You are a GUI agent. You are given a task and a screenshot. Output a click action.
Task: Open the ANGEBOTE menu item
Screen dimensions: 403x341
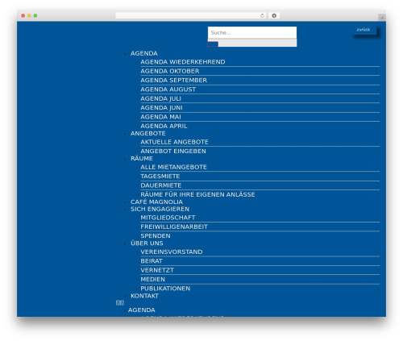[x=148, y=134]
